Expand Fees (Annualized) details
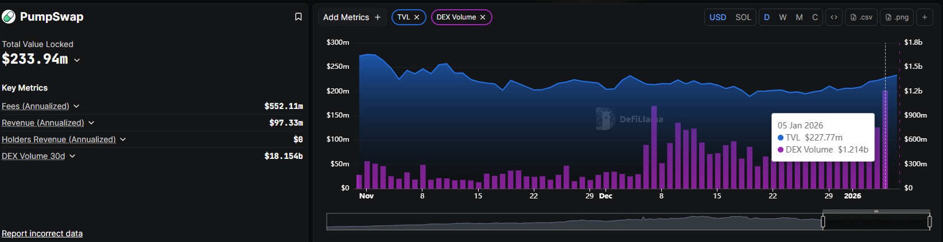The width and height of the screenshot is (943, 242). pyautogui.click(x=76, y=106)
